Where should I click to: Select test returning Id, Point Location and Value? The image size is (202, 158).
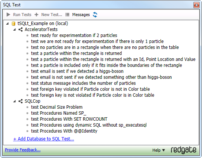(x=113, y=59)
